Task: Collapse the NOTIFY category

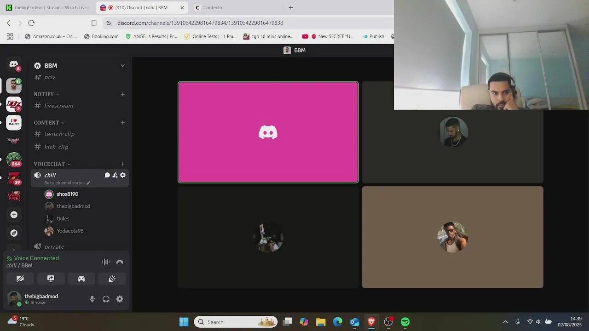Action: pyautogui.click(x=46, y=94)
